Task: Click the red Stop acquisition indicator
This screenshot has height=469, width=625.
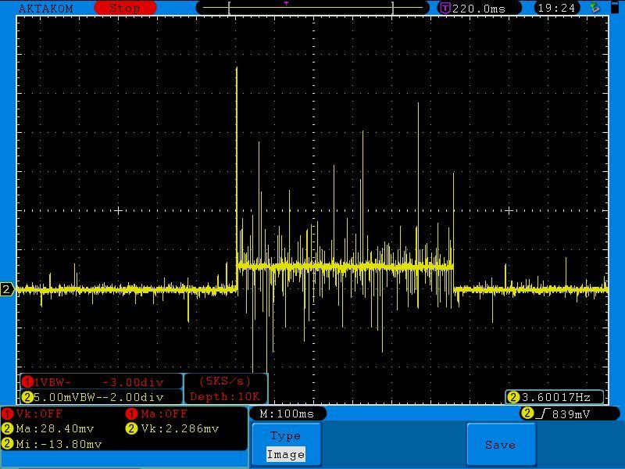Action: pyautogui.click(x=124, y=8)
